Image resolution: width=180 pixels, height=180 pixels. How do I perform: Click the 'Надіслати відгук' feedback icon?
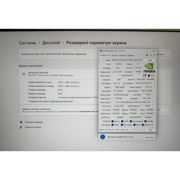click(x=21, y=127)
